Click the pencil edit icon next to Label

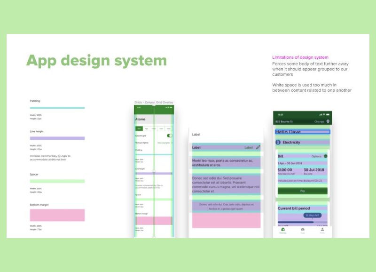click(258, 147)
